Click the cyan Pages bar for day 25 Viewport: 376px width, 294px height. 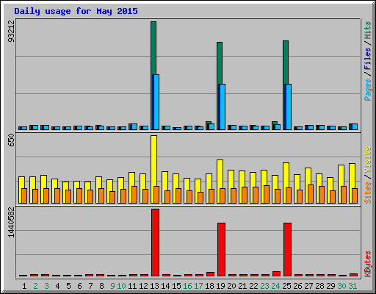pos(289,107)
